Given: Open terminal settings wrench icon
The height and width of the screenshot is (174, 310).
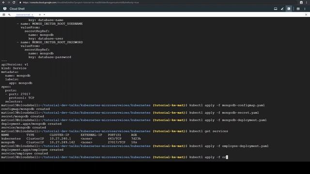Looking at the screenshot, I should (9, 14).
